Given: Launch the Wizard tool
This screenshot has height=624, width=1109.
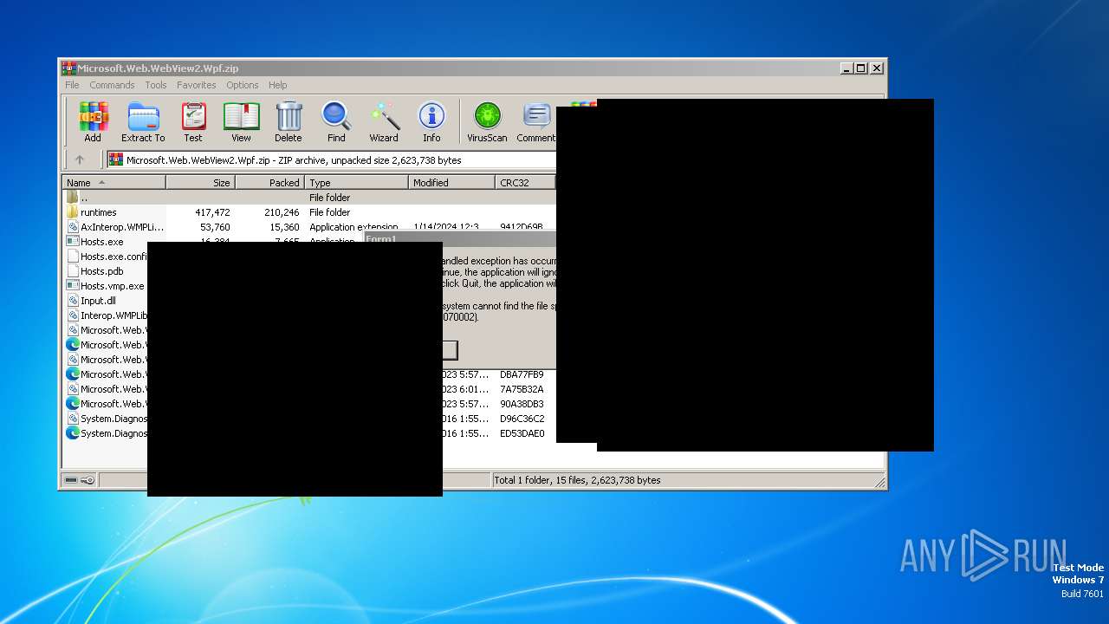Looking at the screenshot, I should coord(384,116).
